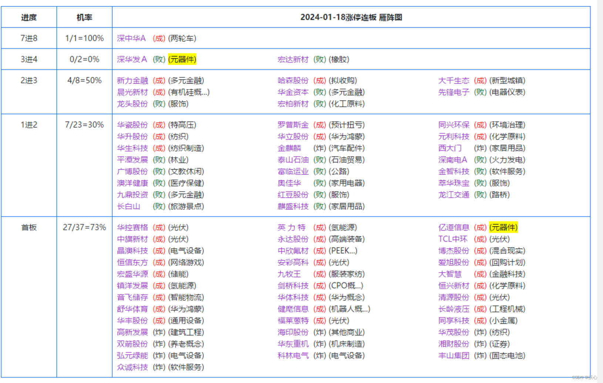This screenshot has width=603, height=383.
Task: Select the 海印股份 stock link
Action: pyautogui.click(x=293, y=332)
